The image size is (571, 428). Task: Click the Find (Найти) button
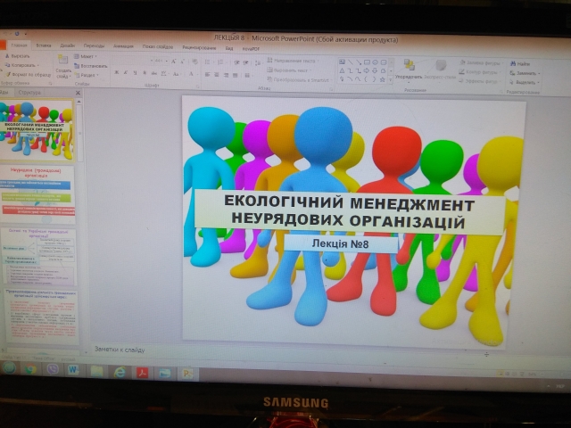click(520, 64)
